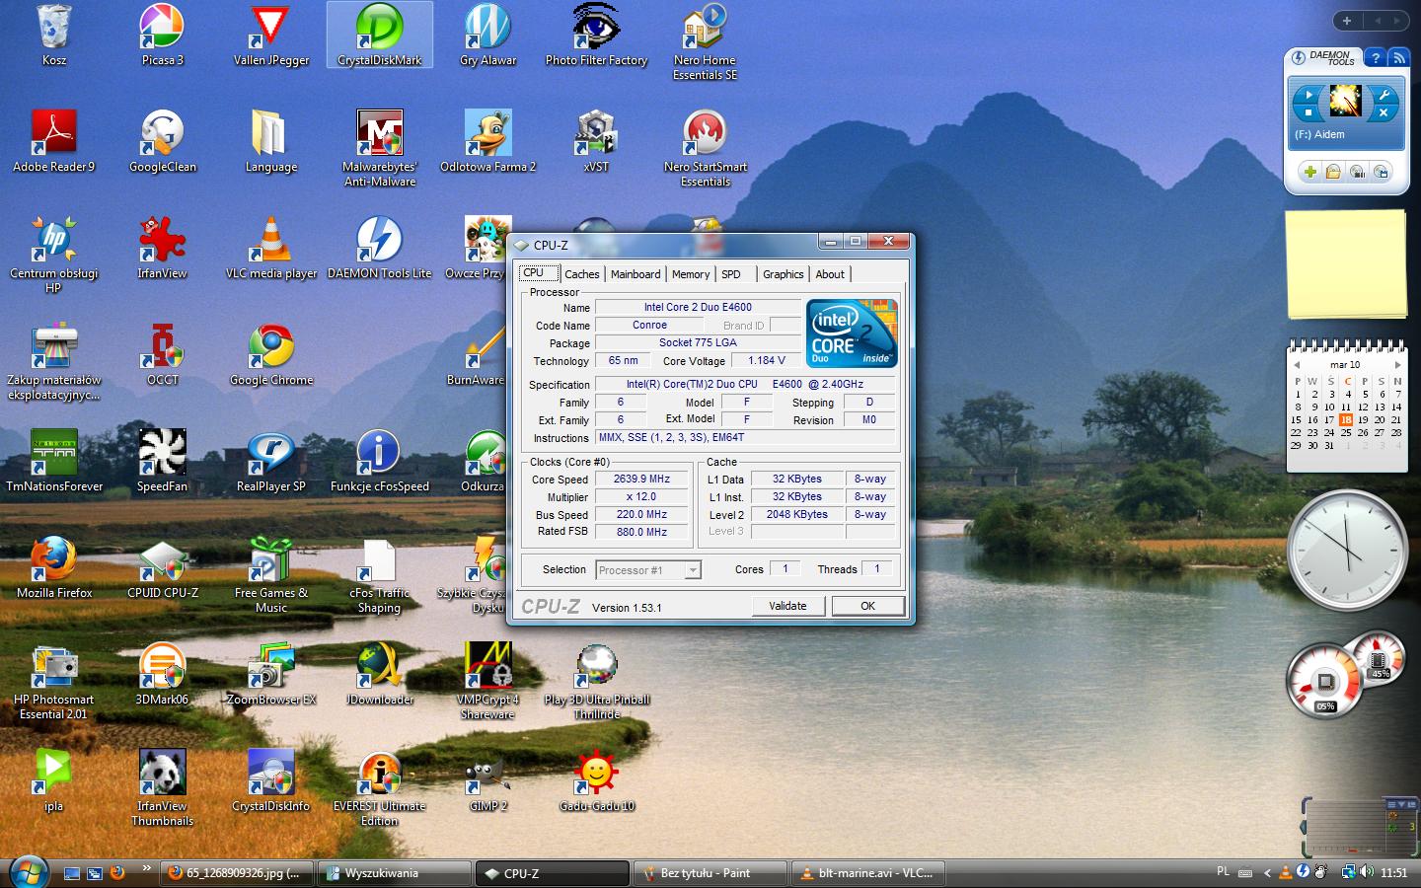Open Malwarebytes' Anti-Malware shortcut
Screen dimensions: 1421x888
tap(380, 148)
